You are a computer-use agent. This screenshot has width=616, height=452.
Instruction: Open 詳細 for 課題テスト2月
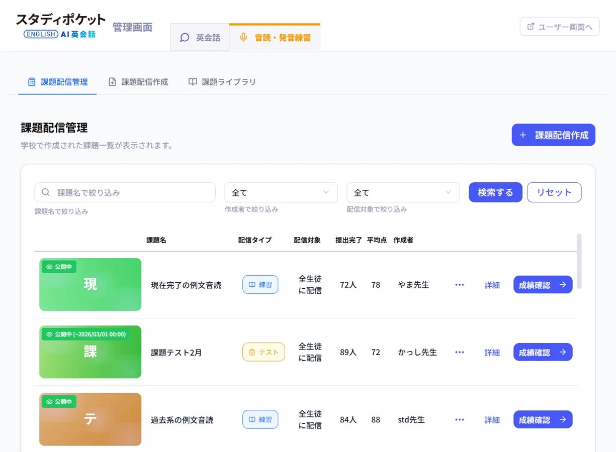(x=492, y=352)
